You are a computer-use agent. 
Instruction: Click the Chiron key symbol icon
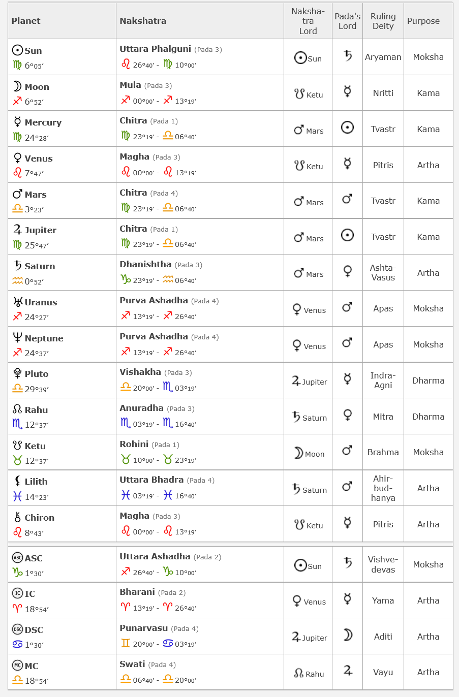(x=17, y=517)
